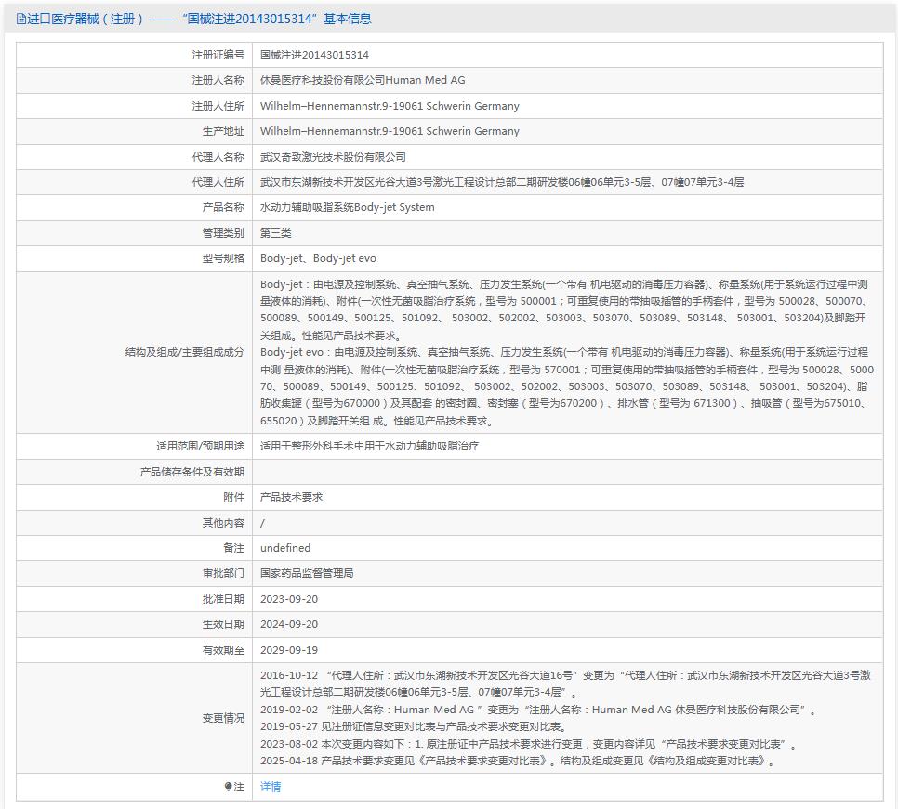
Task: Click the 注册人名称 label
Action: (x=218, y=80)
